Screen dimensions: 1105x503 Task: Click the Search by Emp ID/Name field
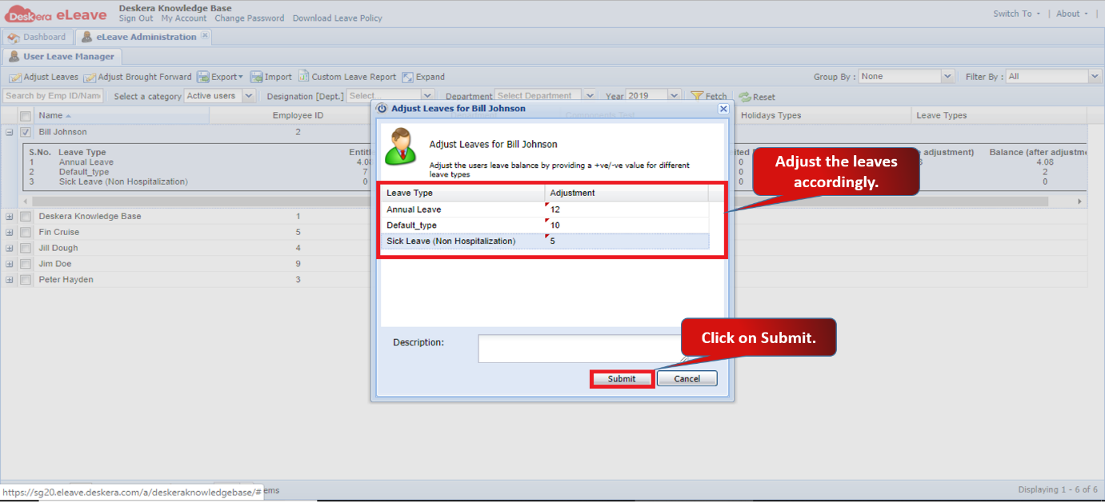point(53,96)
